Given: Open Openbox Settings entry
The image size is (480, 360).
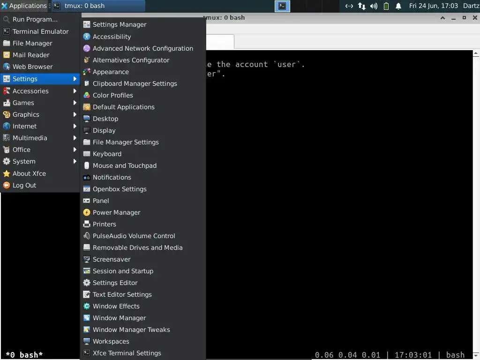Looking at the screenshot, I should pos(143,189).
